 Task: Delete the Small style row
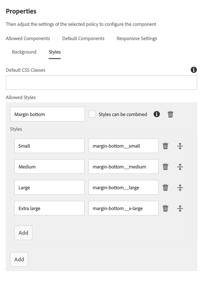165,146
